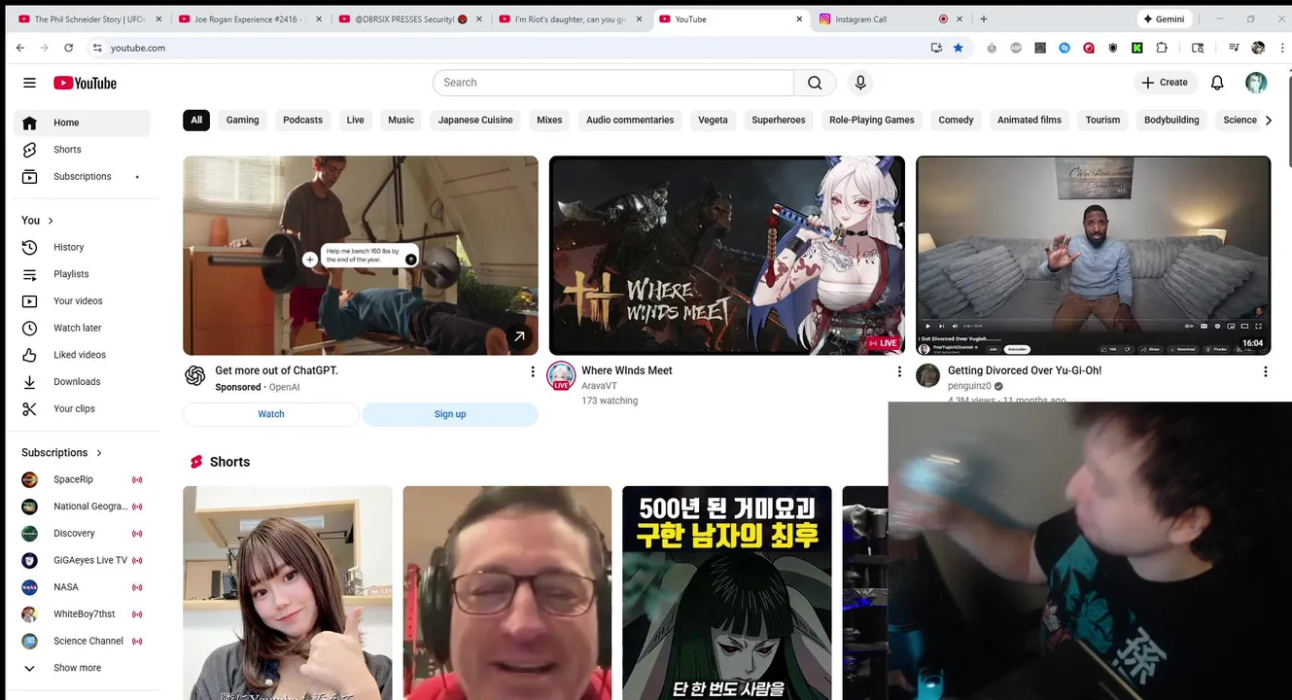Image resolution: width=1292 pixels, height=700 pixels.
Task: Click the install app icon in address bar
Action: pyautogui.click(x=936, y=48)
